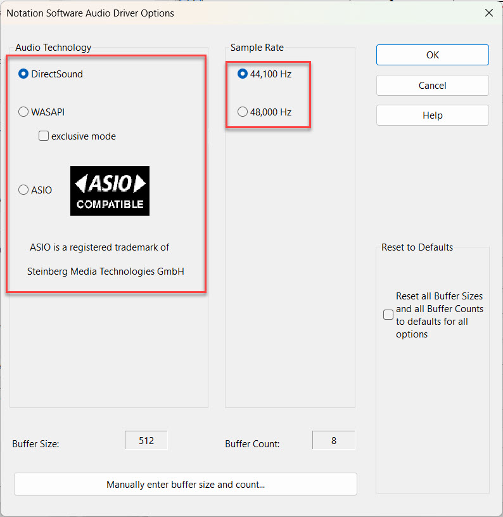Choose WASAPI as audio technology
The height and width of the screenshot is (517, 503).
click(x=23, y=112)
